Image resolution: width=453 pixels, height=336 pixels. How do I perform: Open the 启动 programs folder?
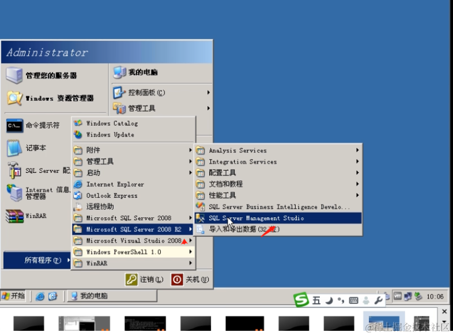click(133, 173)
